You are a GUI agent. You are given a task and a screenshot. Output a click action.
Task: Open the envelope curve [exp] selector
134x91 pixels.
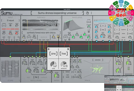click(x=89, y=22)
